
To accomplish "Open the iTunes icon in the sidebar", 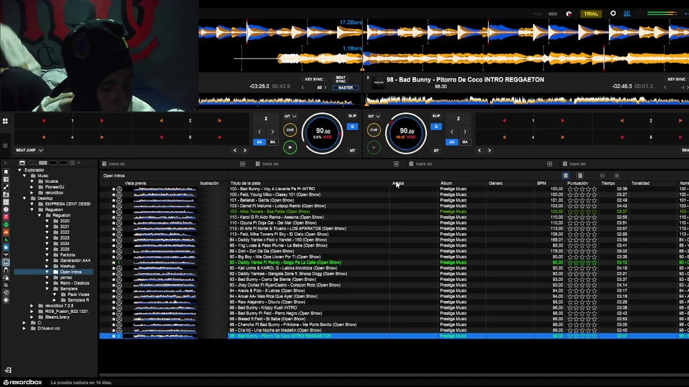I will [6, 210].
